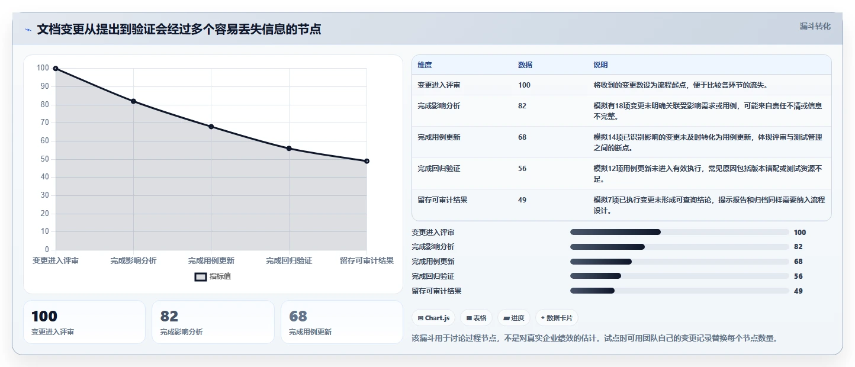Click the 维度 column header
855x367 pixels.
point(425,65)
